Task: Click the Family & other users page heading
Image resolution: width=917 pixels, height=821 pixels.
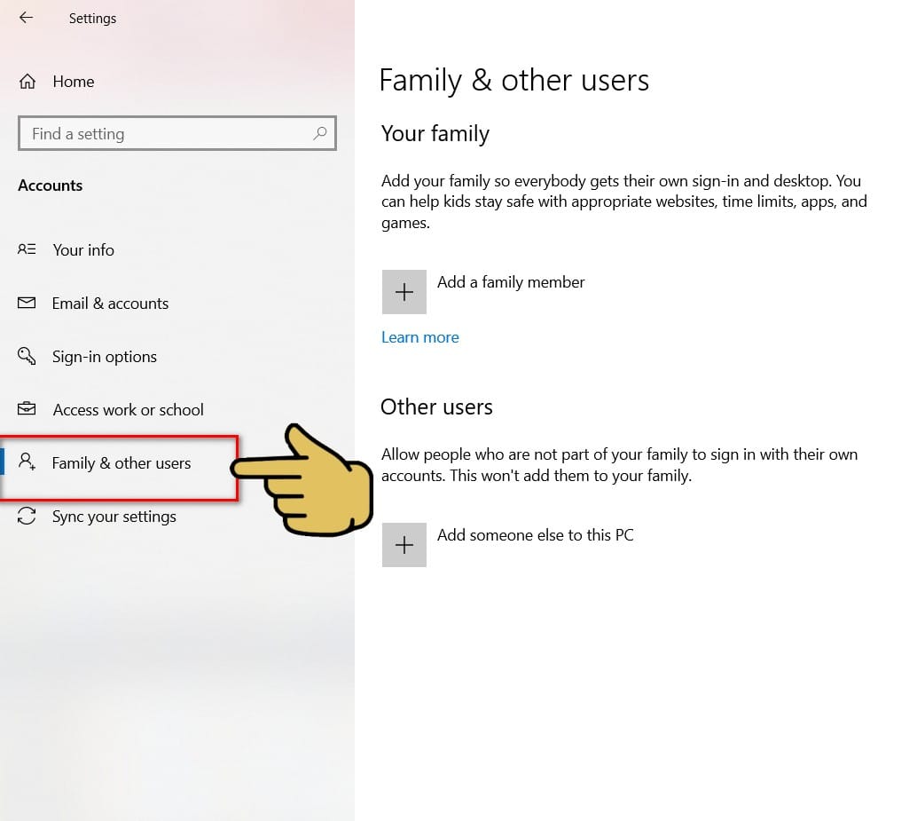Action: [514, 80]
